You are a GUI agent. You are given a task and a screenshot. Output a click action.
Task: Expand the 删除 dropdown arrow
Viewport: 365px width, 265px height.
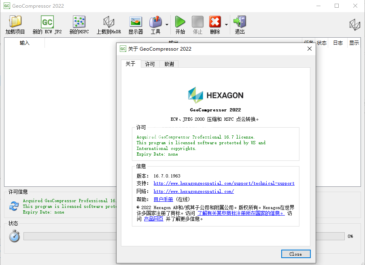[226, 24]
